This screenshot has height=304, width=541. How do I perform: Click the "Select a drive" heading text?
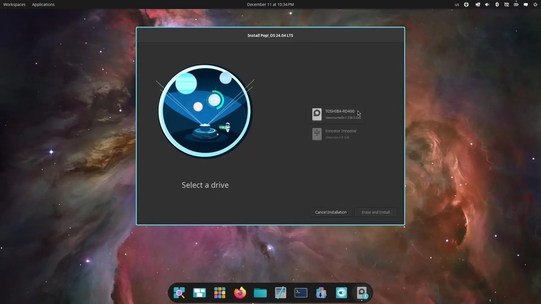tap(205, 185)
